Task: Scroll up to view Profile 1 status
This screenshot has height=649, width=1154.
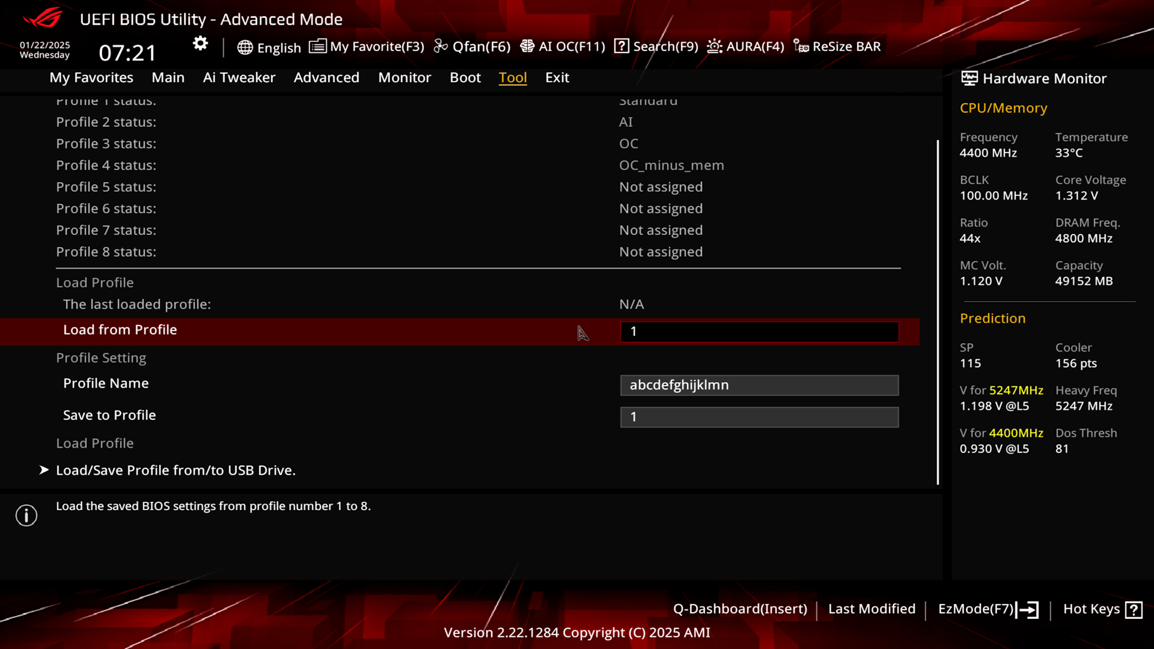Action: (106, 99)
